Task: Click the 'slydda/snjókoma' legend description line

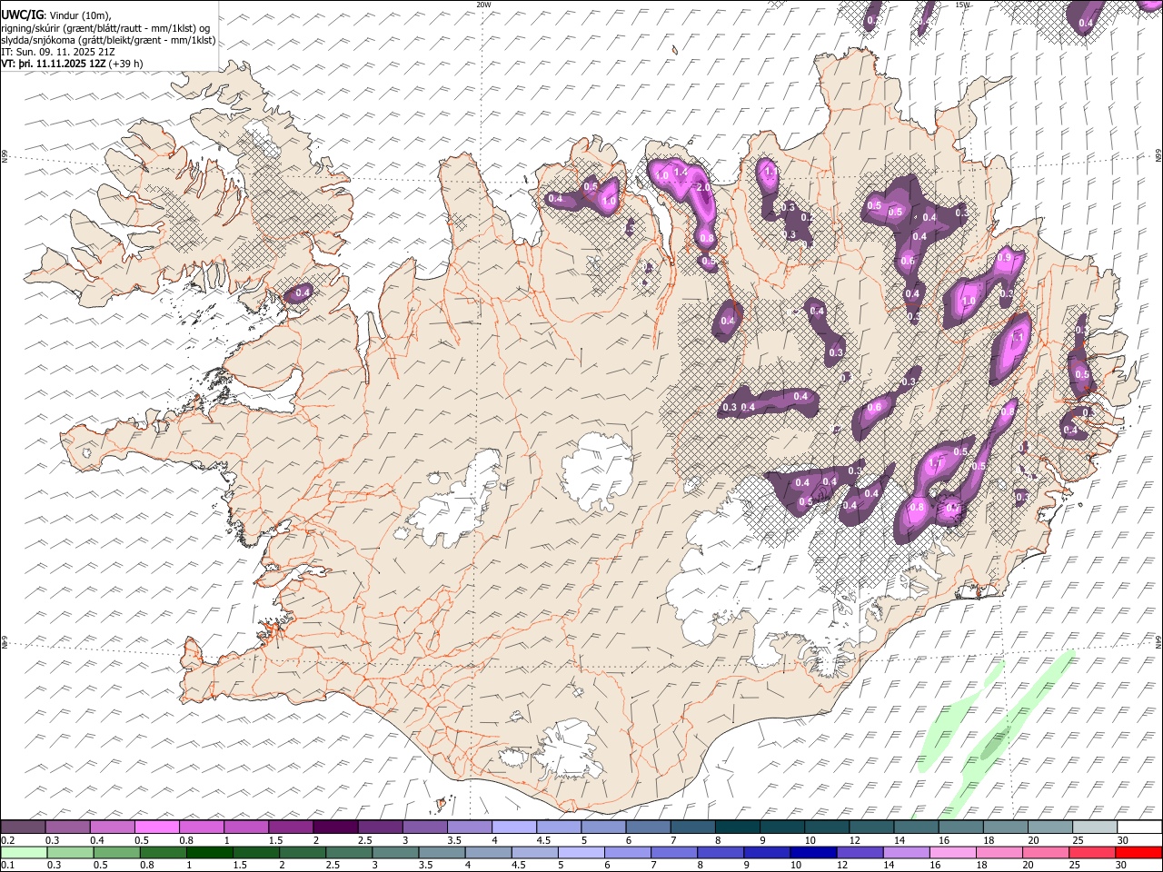Action: tap(108, 40)
